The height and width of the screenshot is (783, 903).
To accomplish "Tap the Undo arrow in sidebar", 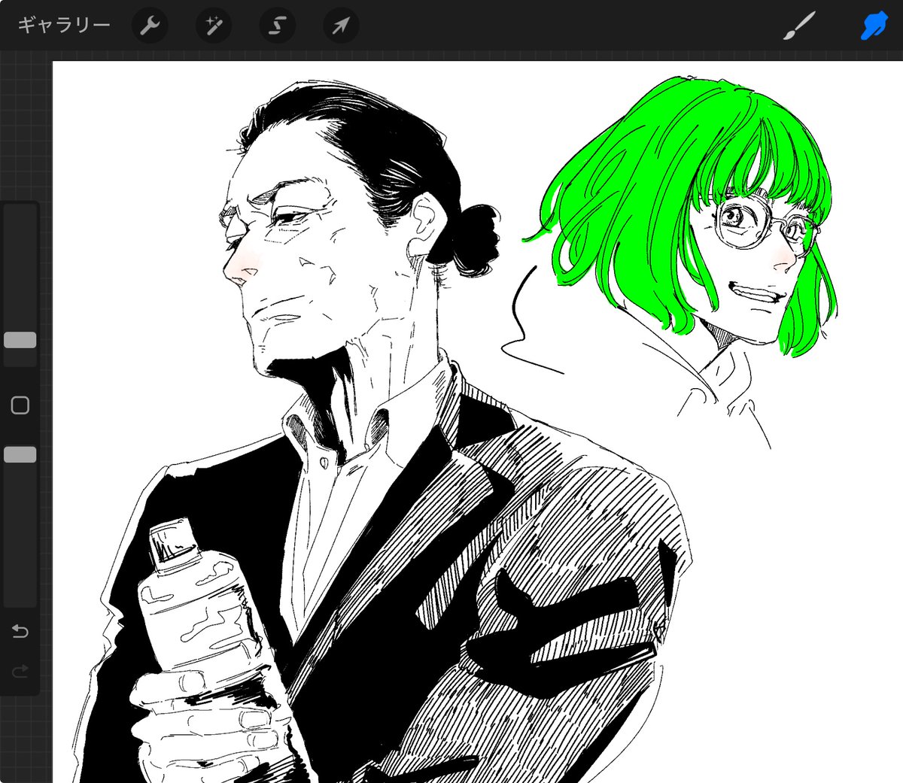I will pos(20,631).
